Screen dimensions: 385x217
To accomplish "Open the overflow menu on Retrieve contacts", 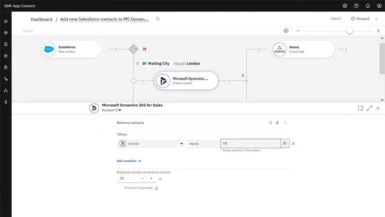I will [x=285, y=122].
